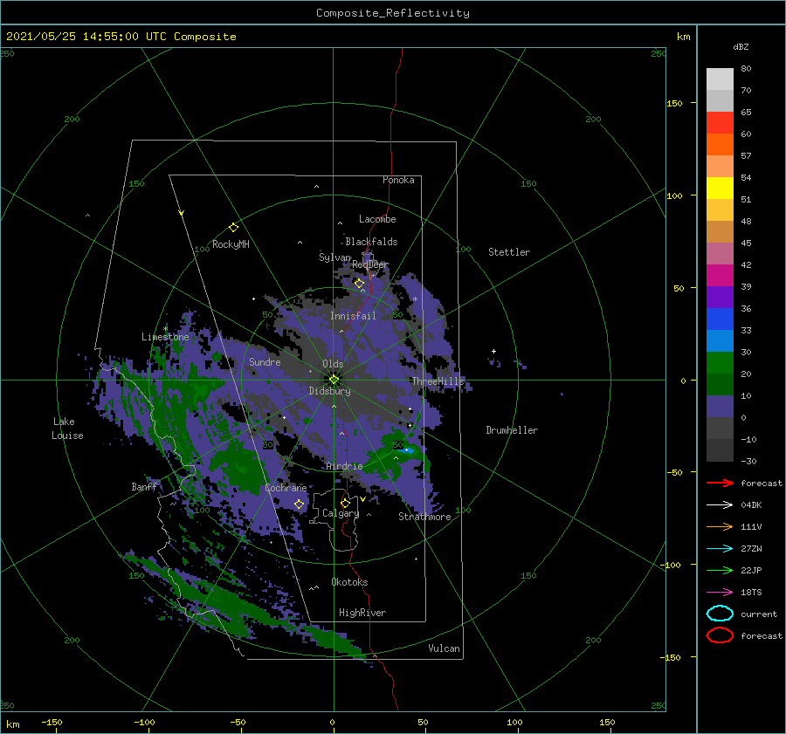
Task: Click the HighRiver town label
Action: tap(362, 613)
